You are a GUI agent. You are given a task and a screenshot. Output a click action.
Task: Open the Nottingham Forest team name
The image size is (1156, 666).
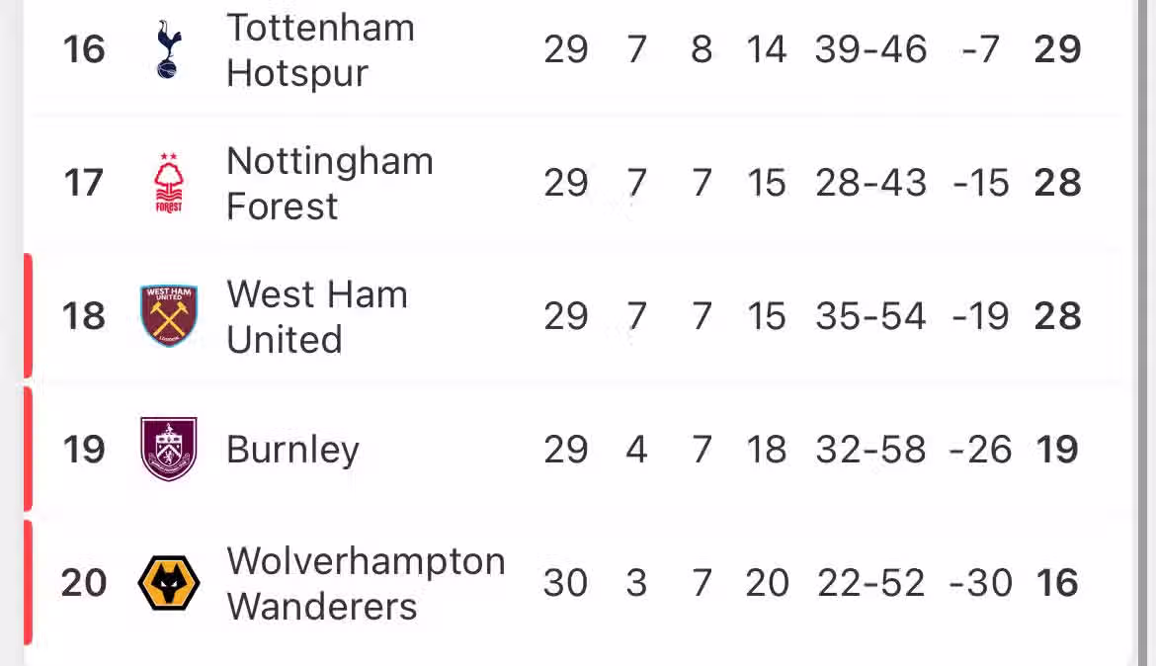tap(329, 183)
